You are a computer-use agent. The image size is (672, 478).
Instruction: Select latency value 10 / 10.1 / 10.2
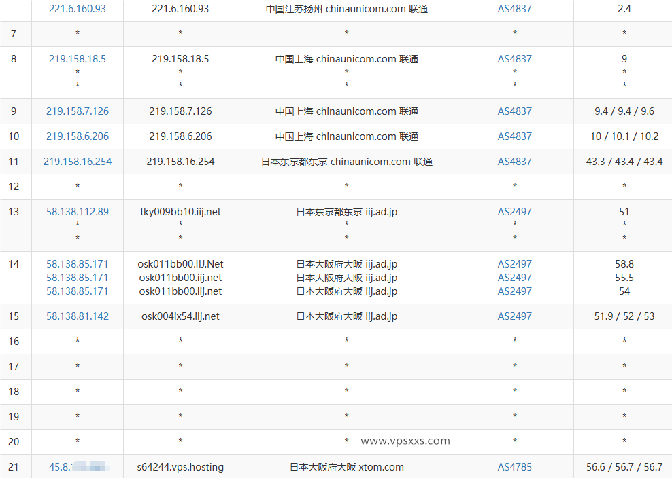[624, 136]
